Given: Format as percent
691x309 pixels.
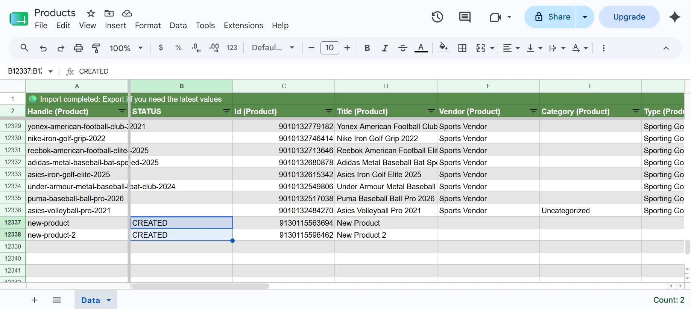Looking at the screenshot, I should pos(178,48).
